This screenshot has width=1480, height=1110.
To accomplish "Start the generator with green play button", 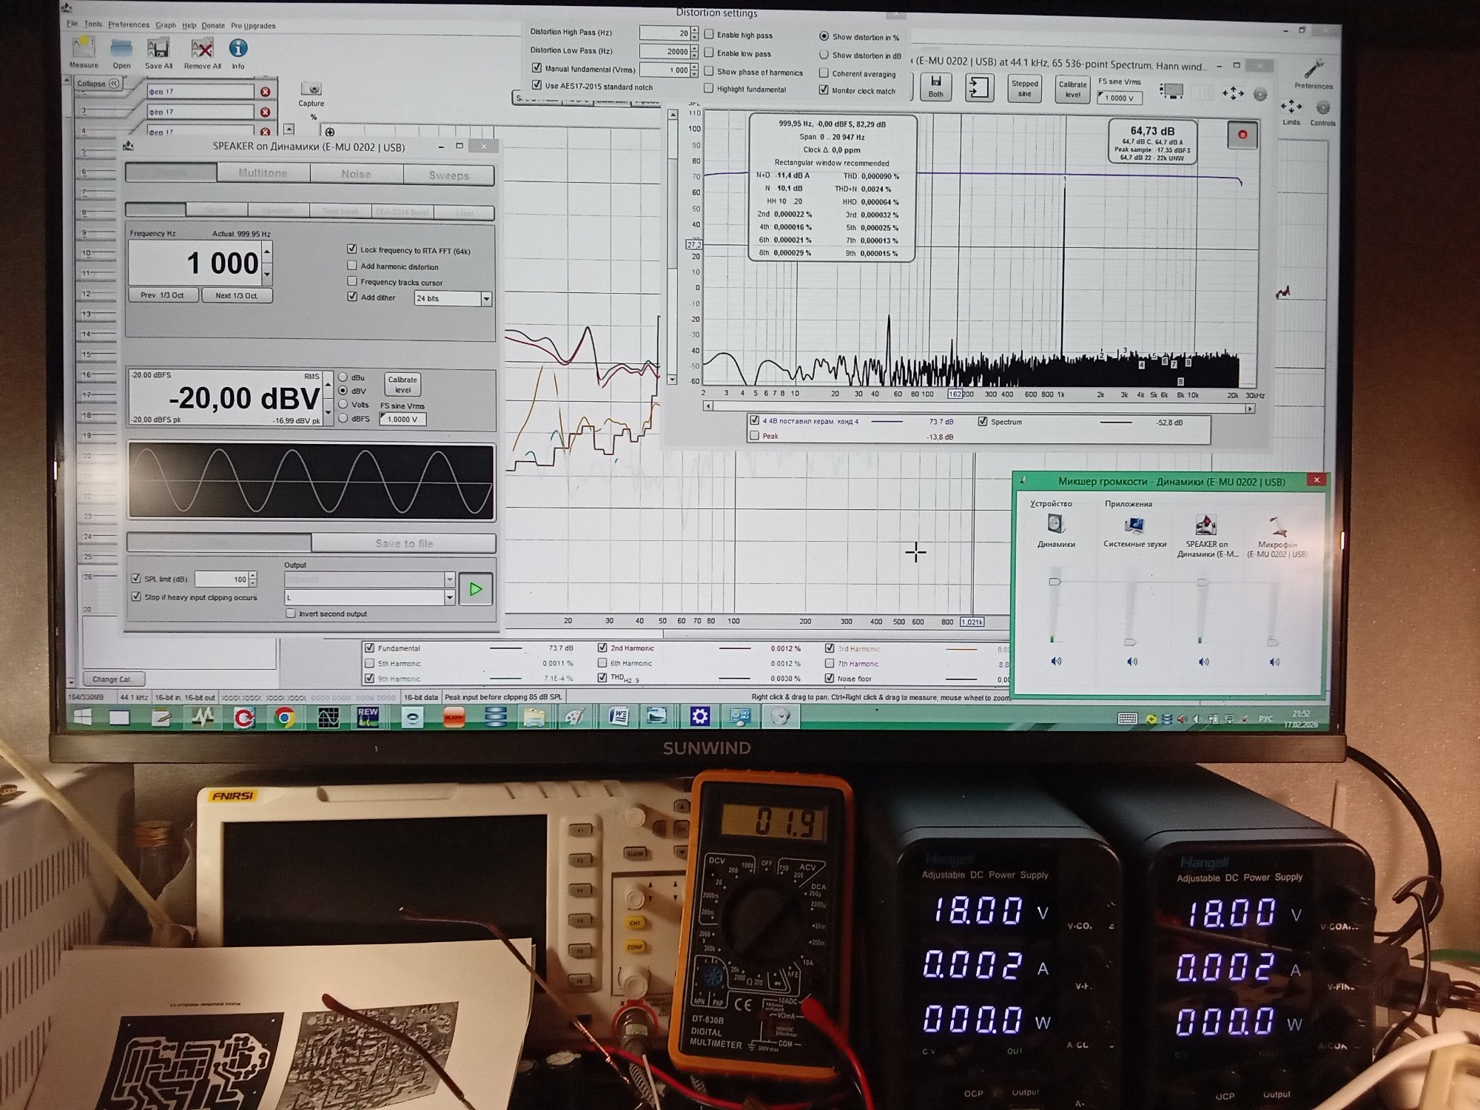I will coord(475,589).
